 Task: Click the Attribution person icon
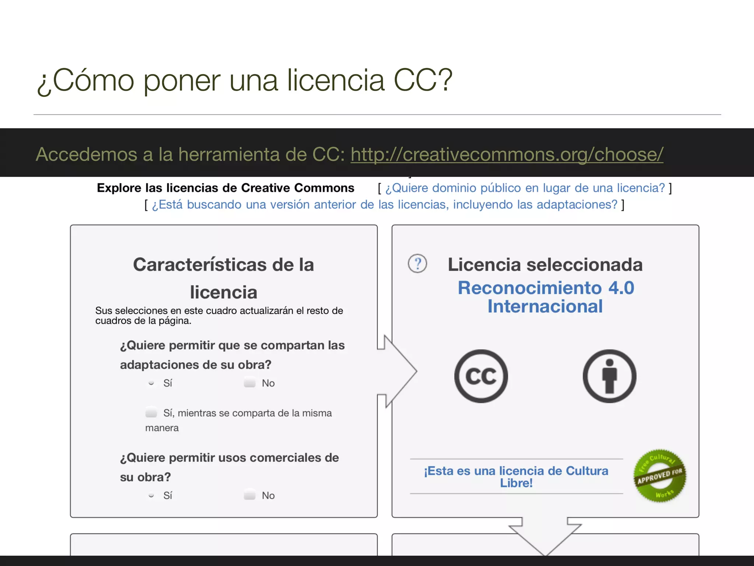point(610,375)
